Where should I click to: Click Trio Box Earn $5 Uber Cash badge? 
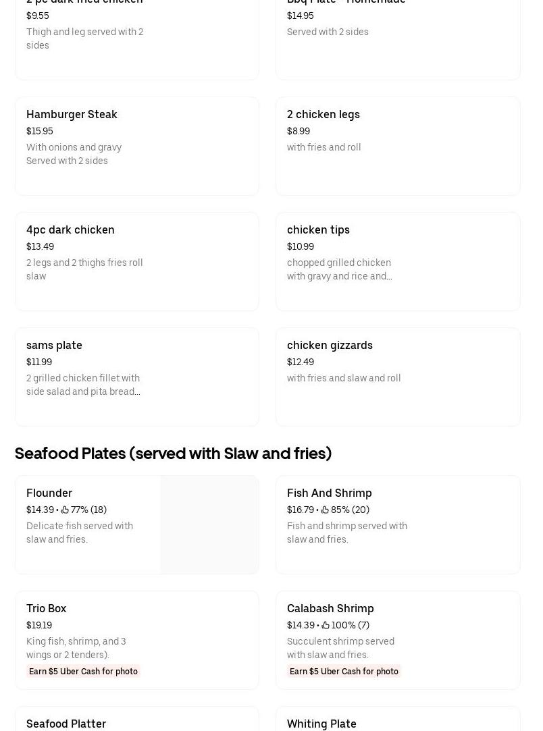83,672
